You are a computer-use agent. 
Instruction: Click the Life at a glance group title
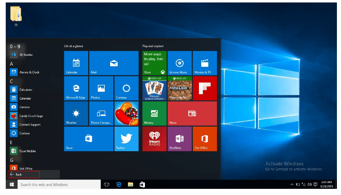74,46
